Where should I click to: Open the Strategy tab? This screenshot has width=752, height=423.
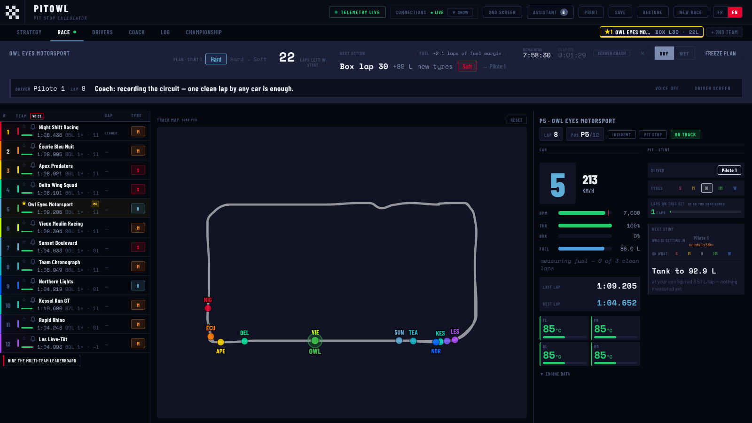click(29, 32)
